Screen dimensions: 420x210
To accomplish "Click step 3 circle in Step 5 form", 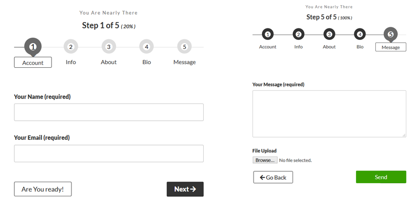I will 329,35.
